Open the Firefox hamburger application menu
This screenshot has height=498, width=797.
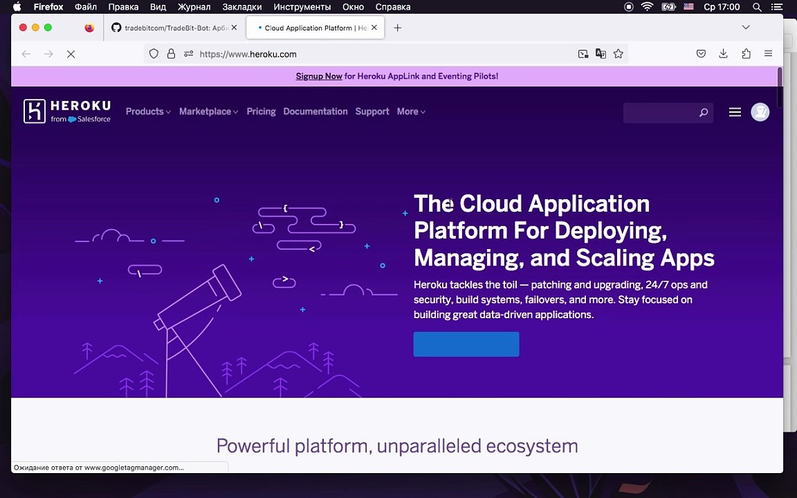(769, 54)
